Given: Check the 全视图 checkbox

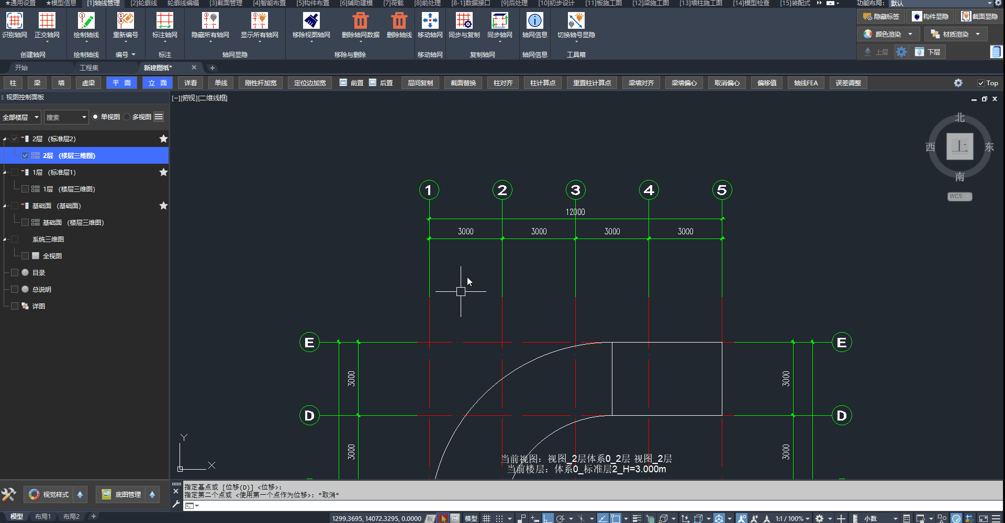Looking at the screenshot, I should 25,256.
